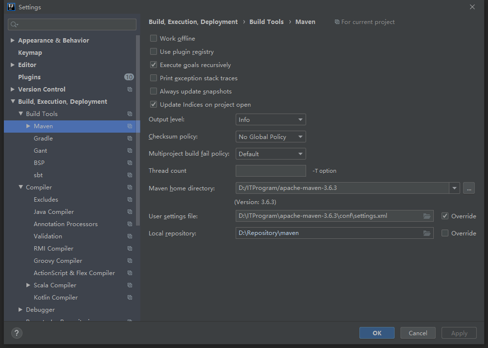Click folder icon in User settings file field

click(427, 216)
